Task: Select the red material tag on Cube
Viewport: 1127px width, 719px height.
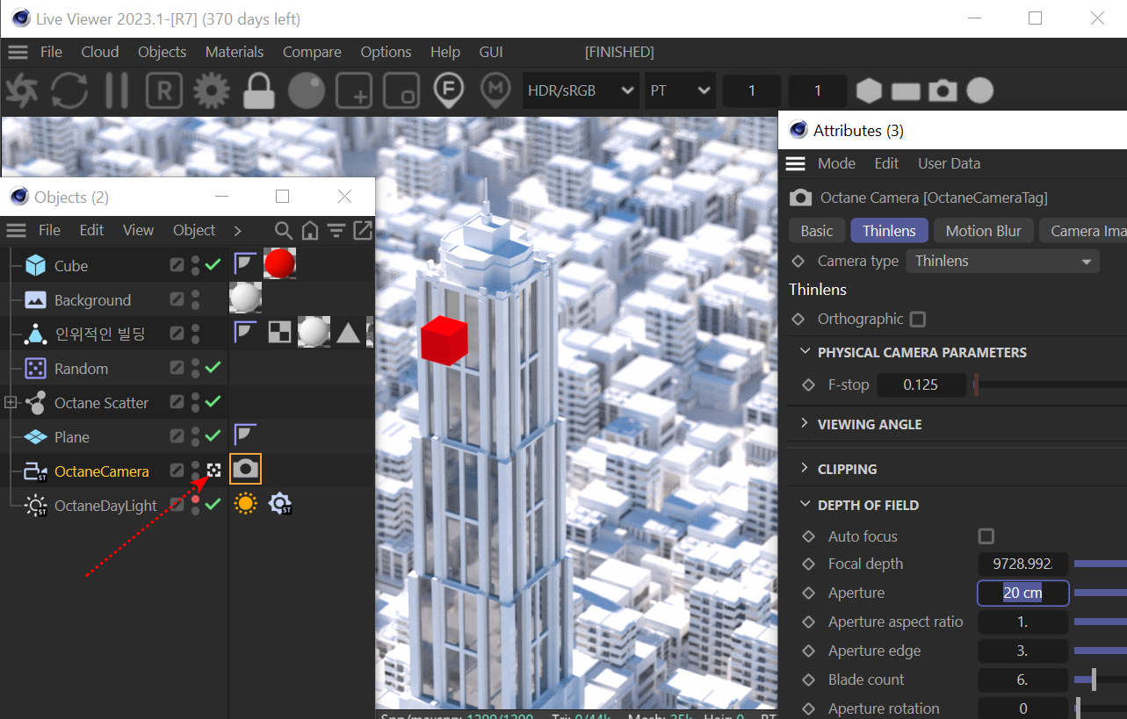Action: 279,262
